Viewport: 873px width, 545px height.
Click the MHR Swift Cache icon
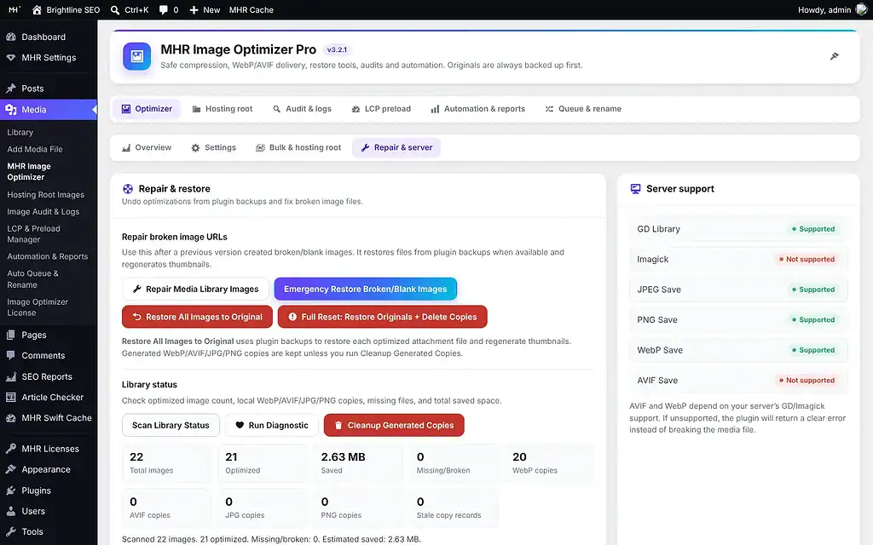click(x=11, y=417)
